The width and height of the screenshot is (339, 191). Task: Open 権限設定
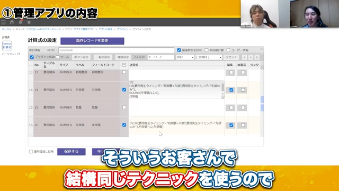[x=123, y=57]
